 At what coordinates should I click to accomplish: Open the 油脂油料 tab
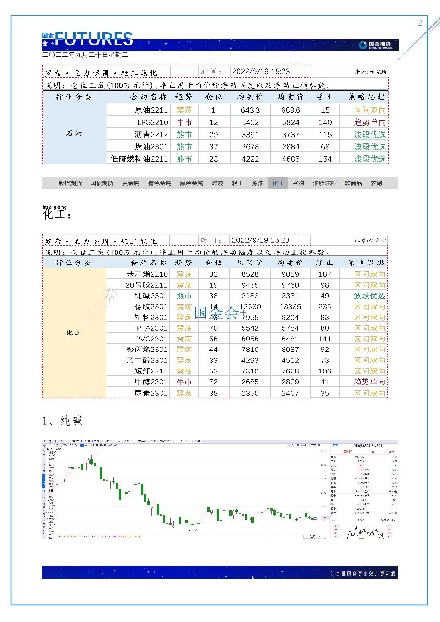[x=324, y=183]
